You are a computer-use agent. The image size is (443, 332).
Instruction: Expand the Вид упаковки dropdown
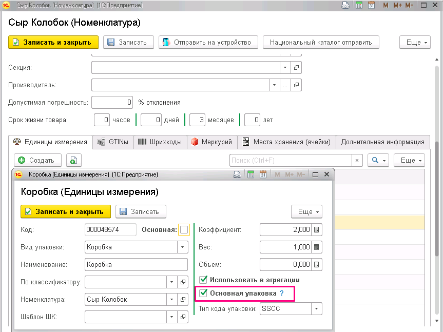click(183, 247)
